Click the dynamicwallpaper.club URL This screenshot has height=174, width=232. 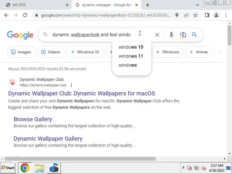point(43,85)
